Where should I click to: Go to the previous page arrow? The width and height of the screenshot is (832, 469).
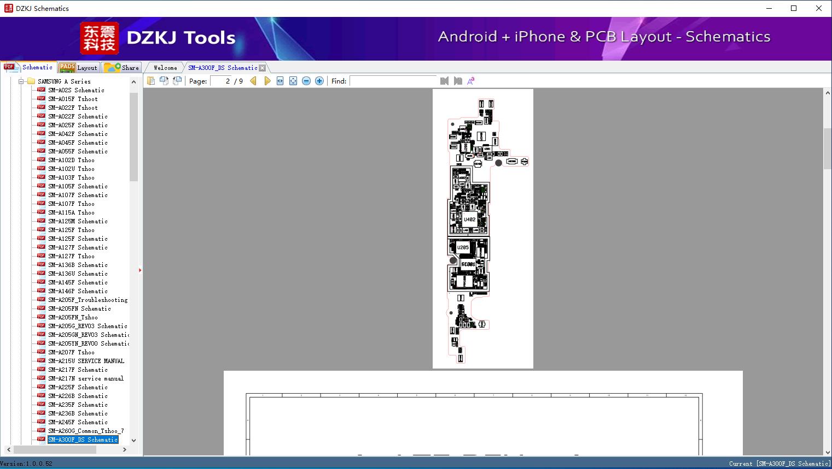(x=253, y=81)
